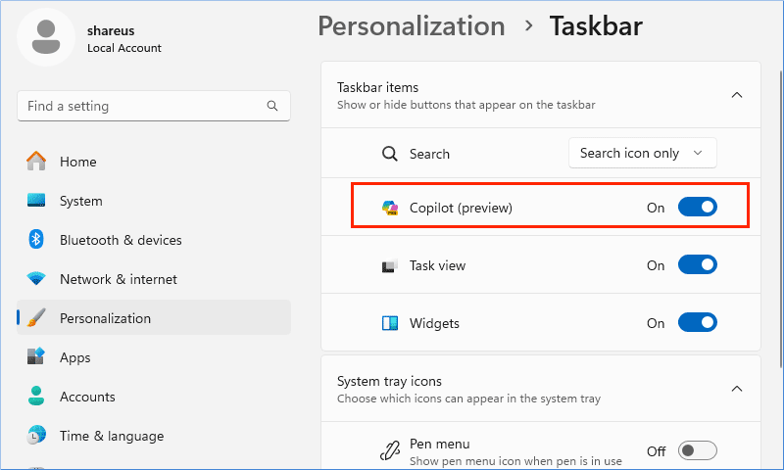Click the Apps icon in sidebar
The width and height of the screenshot is (784, 470).
36,356
